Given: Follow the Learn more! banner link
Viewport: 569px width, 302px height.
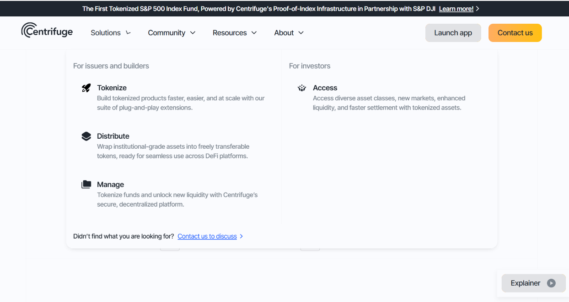Looking at the screenshot, I should pos(456,9).
